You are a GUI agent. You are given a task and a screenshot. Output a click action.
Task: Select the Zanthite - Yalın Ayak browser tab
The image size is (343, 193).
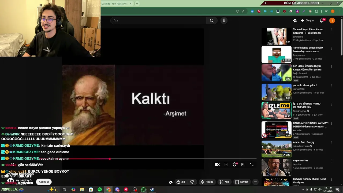click(115, 3)
